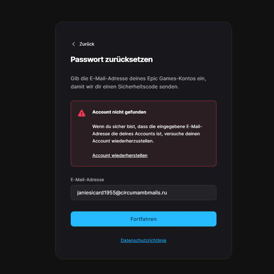Place cursor after '.ru' in the email field

(x=167, y=193)
